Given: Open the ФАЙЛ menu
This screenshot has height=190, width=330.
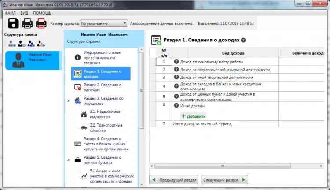Looking at the screenshot, I should coord(10,13).
